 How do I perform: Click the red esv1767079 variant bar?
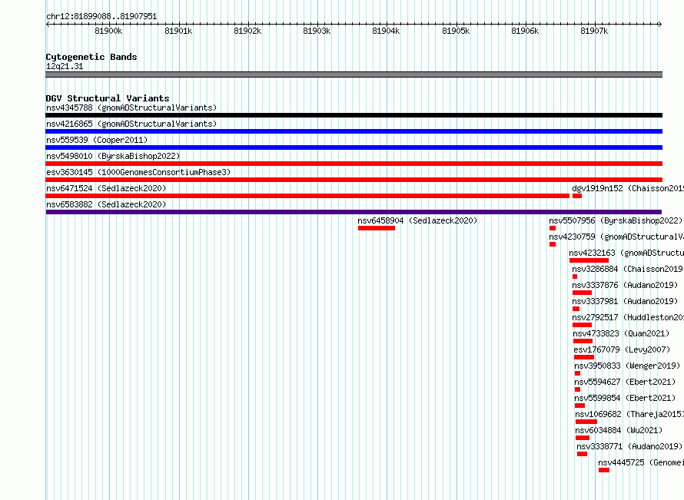click(584, 357)
